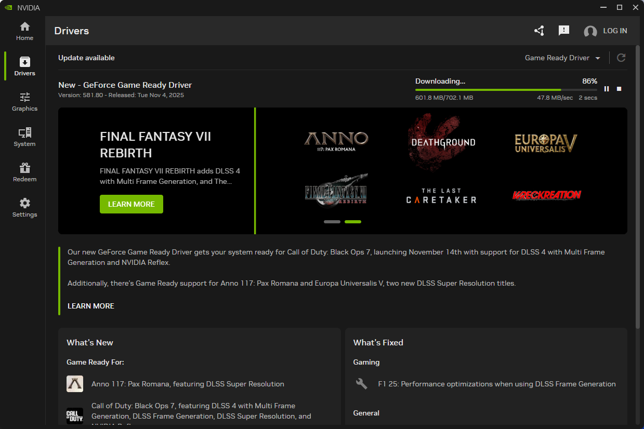The width and height of the screenshot is (644, 429).
Task: Click The Last Caretaker logo
Action: pyautogui.click(x=441, y=196)
